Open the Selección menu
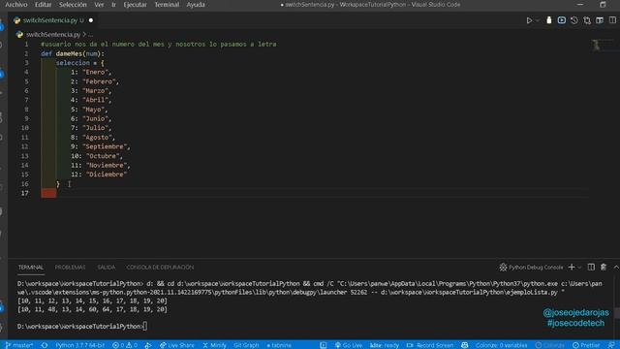The width and height of the screenshot is (620, 349). click(x=73, y=5)
